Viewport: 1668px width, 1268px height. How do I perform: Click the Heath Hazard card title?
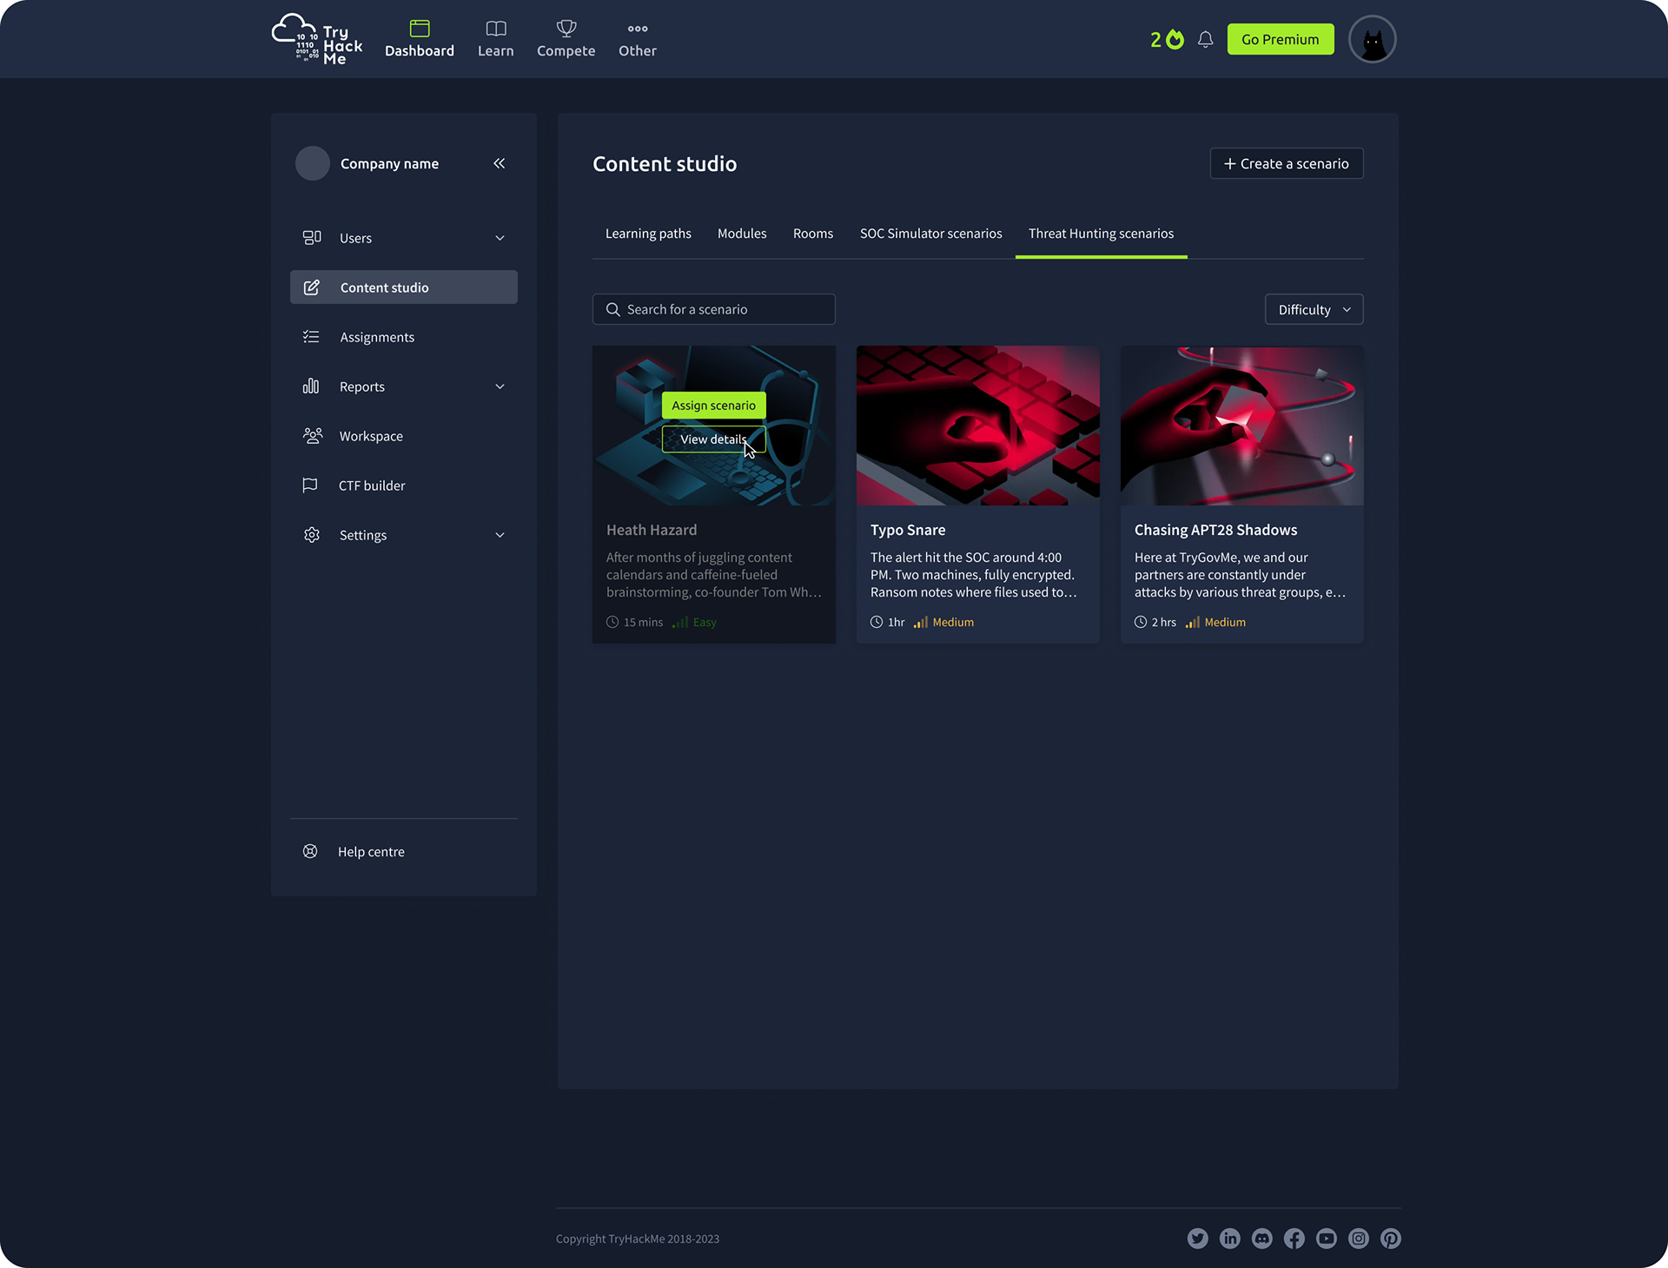click(x=652, y=530)
